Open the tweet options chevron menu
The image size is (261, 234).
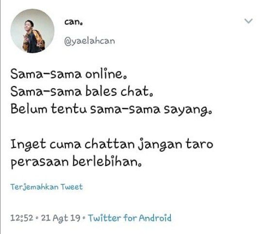[x=248, y=21]
